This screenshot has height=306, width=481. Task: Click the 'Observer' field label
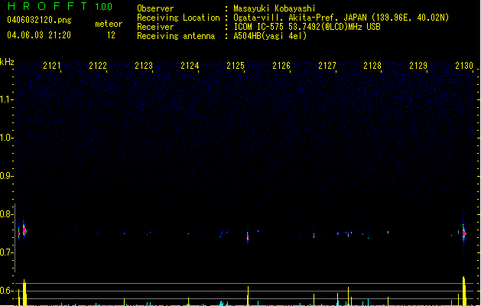tap(155, 8)
